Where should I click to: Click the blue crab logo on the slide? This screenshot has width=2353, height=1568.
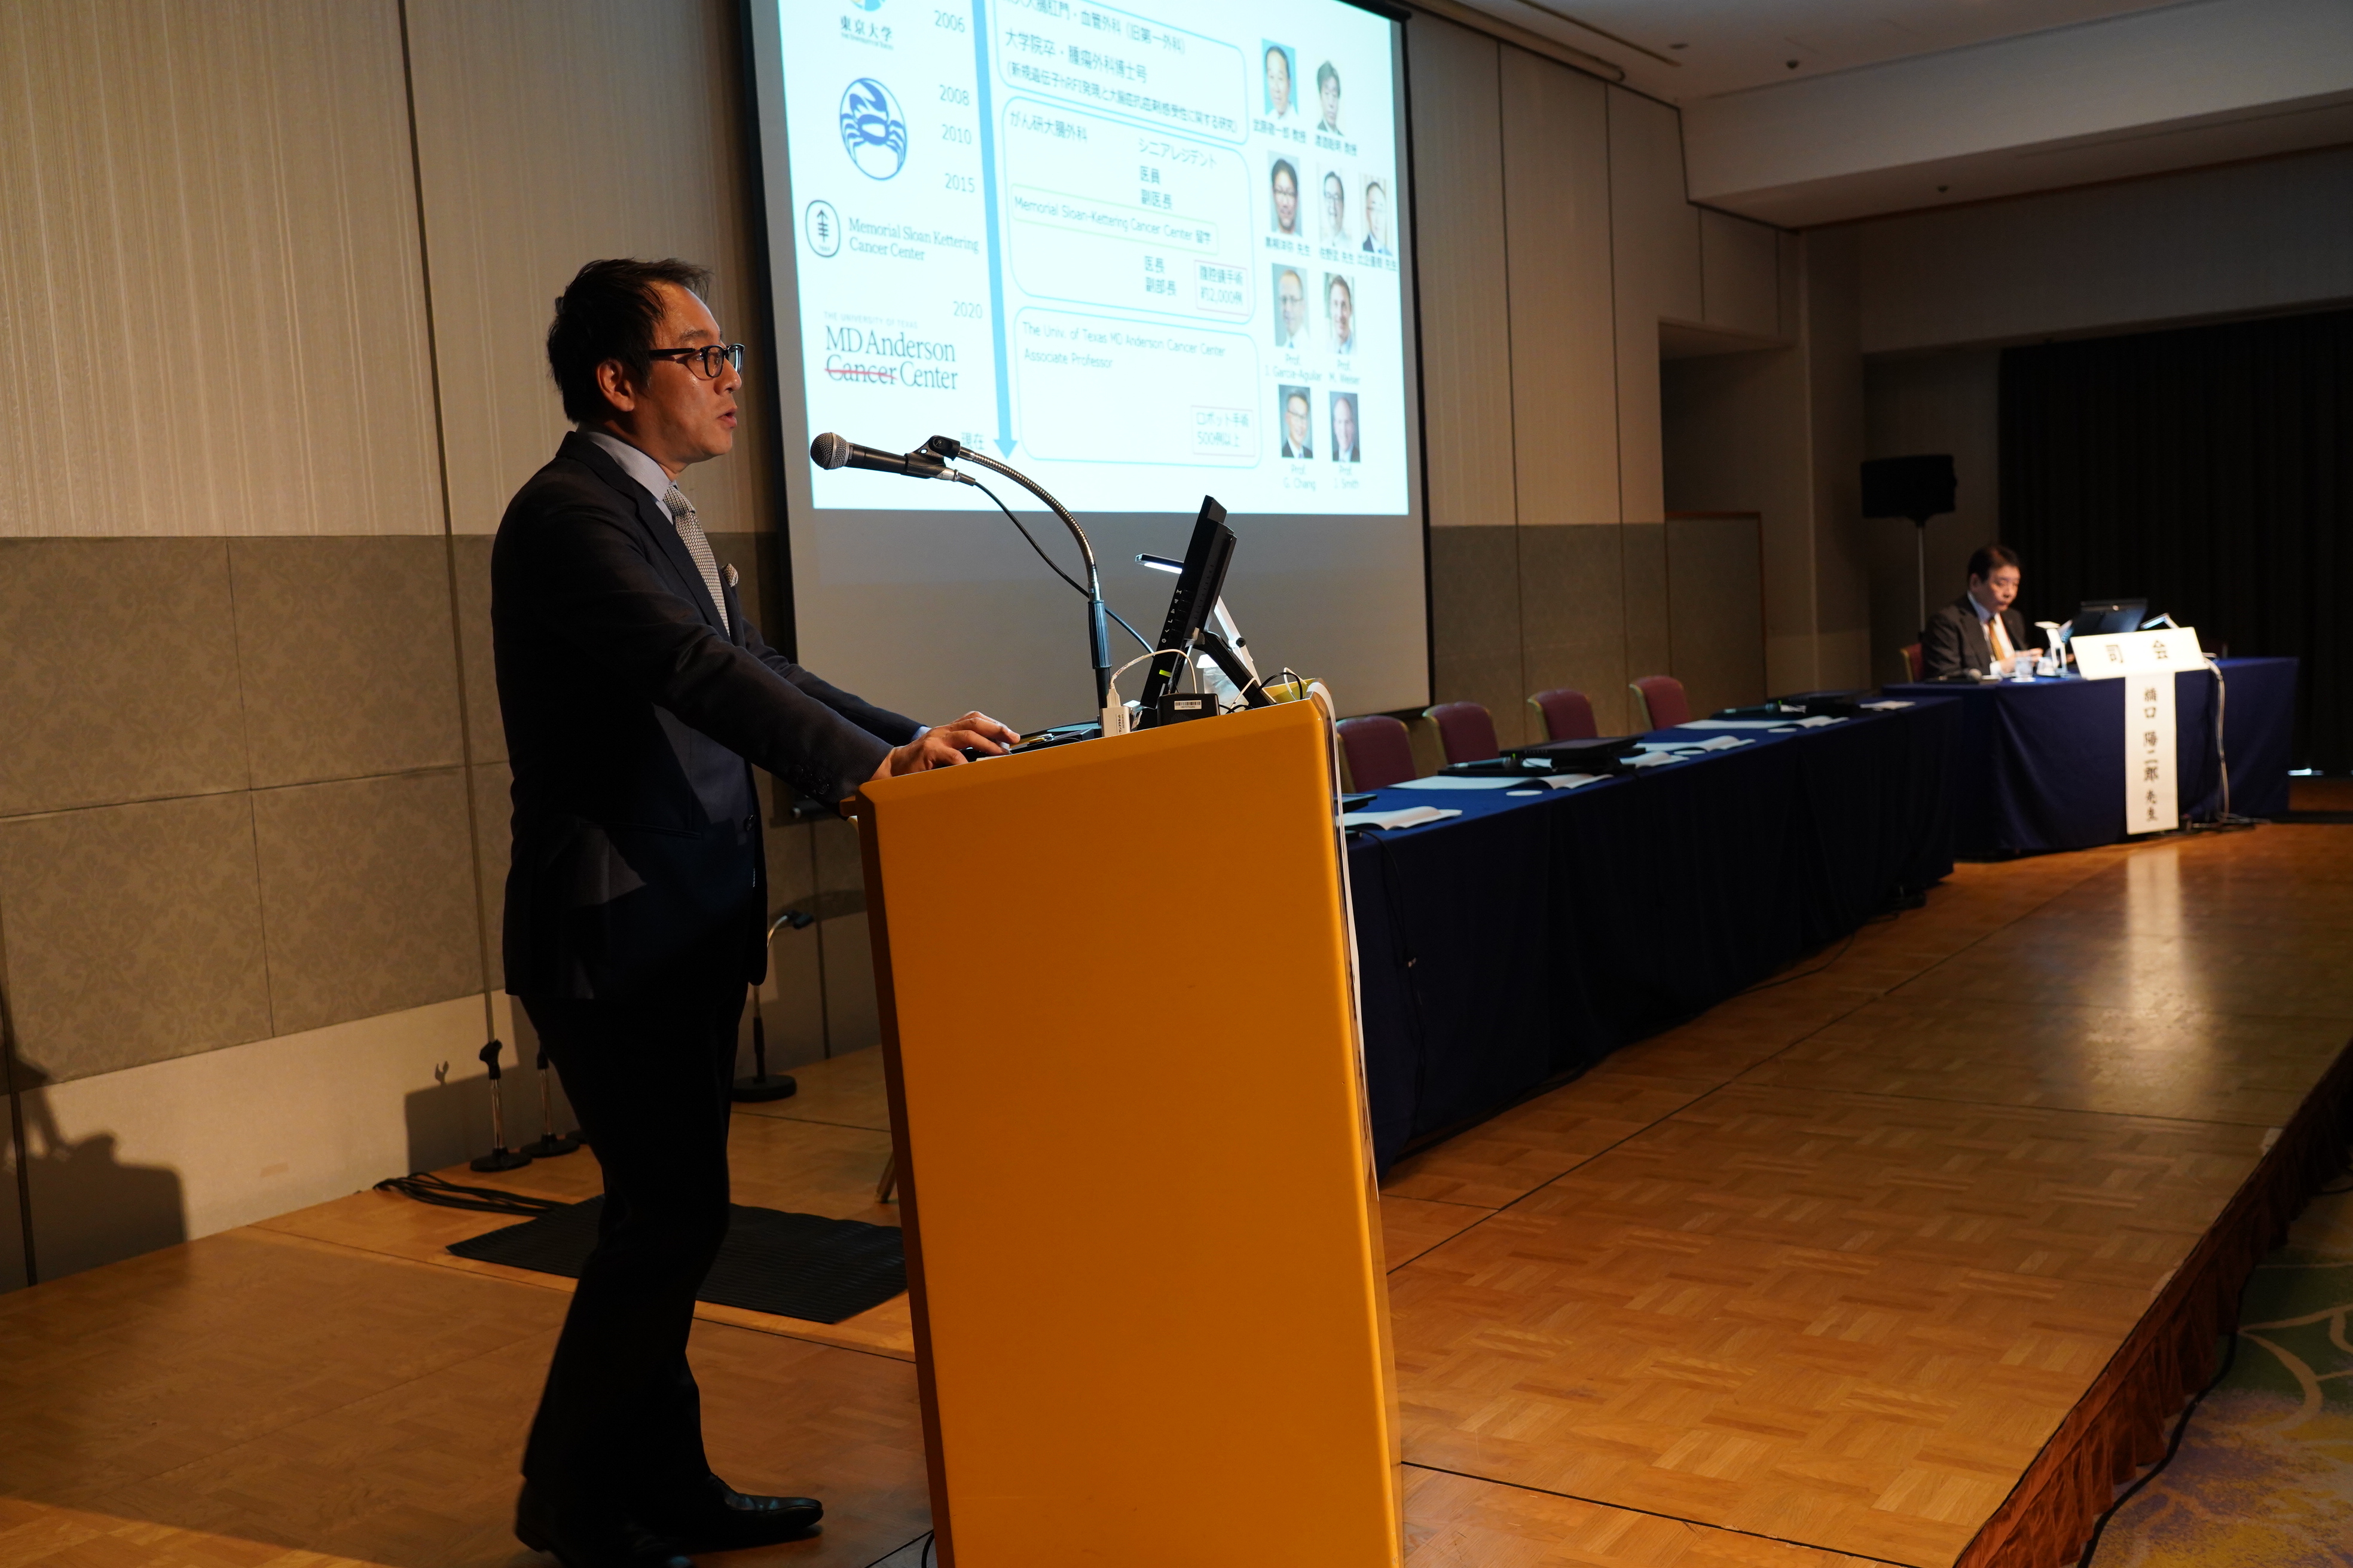[872, 129]
